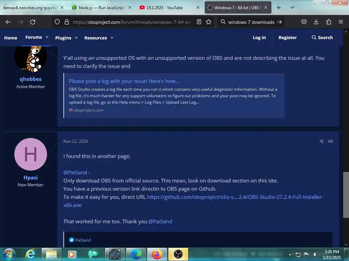349x261 pixels.
Task: Open the Win 7.50 taskbar app
Action: 115,254
